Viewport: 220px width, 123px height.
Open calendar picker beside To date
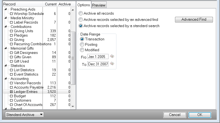(x=112, y=64)
